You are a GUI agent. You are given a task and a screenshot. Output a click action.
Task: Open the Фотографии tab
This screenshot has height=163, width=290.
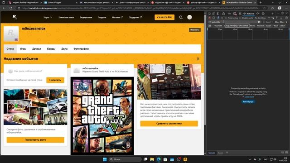[81, 49]
